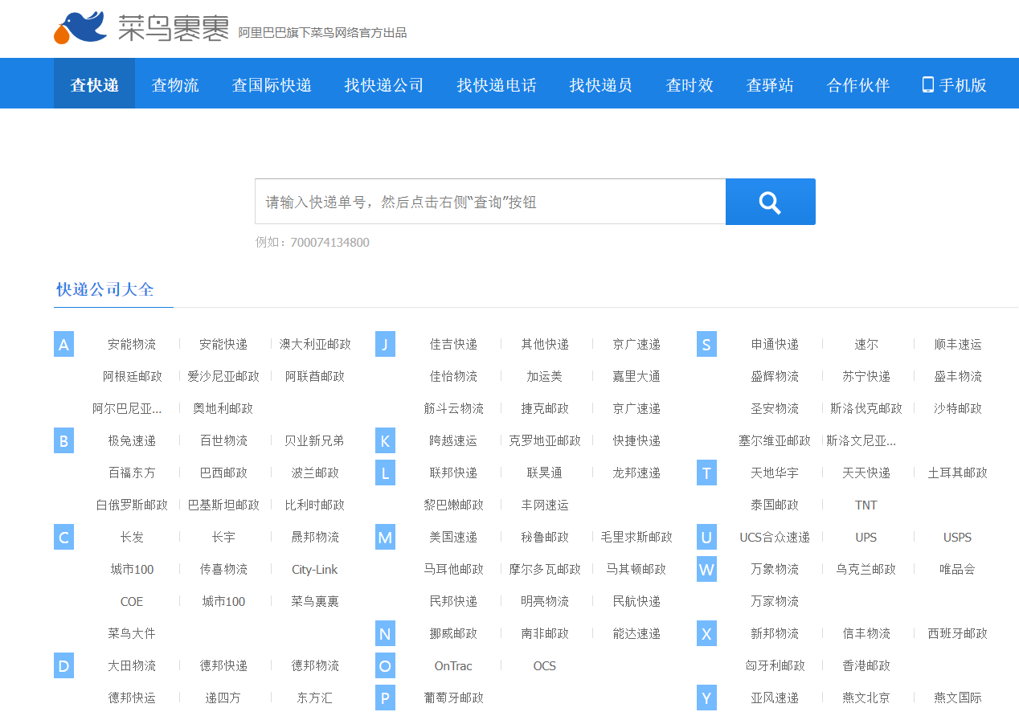Click letter U index box
This screenshot has width=1019, height=712.
click(706, 537)
